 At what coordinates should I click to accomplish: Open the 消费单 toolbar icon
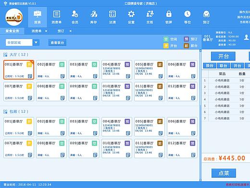coord(56,17)
